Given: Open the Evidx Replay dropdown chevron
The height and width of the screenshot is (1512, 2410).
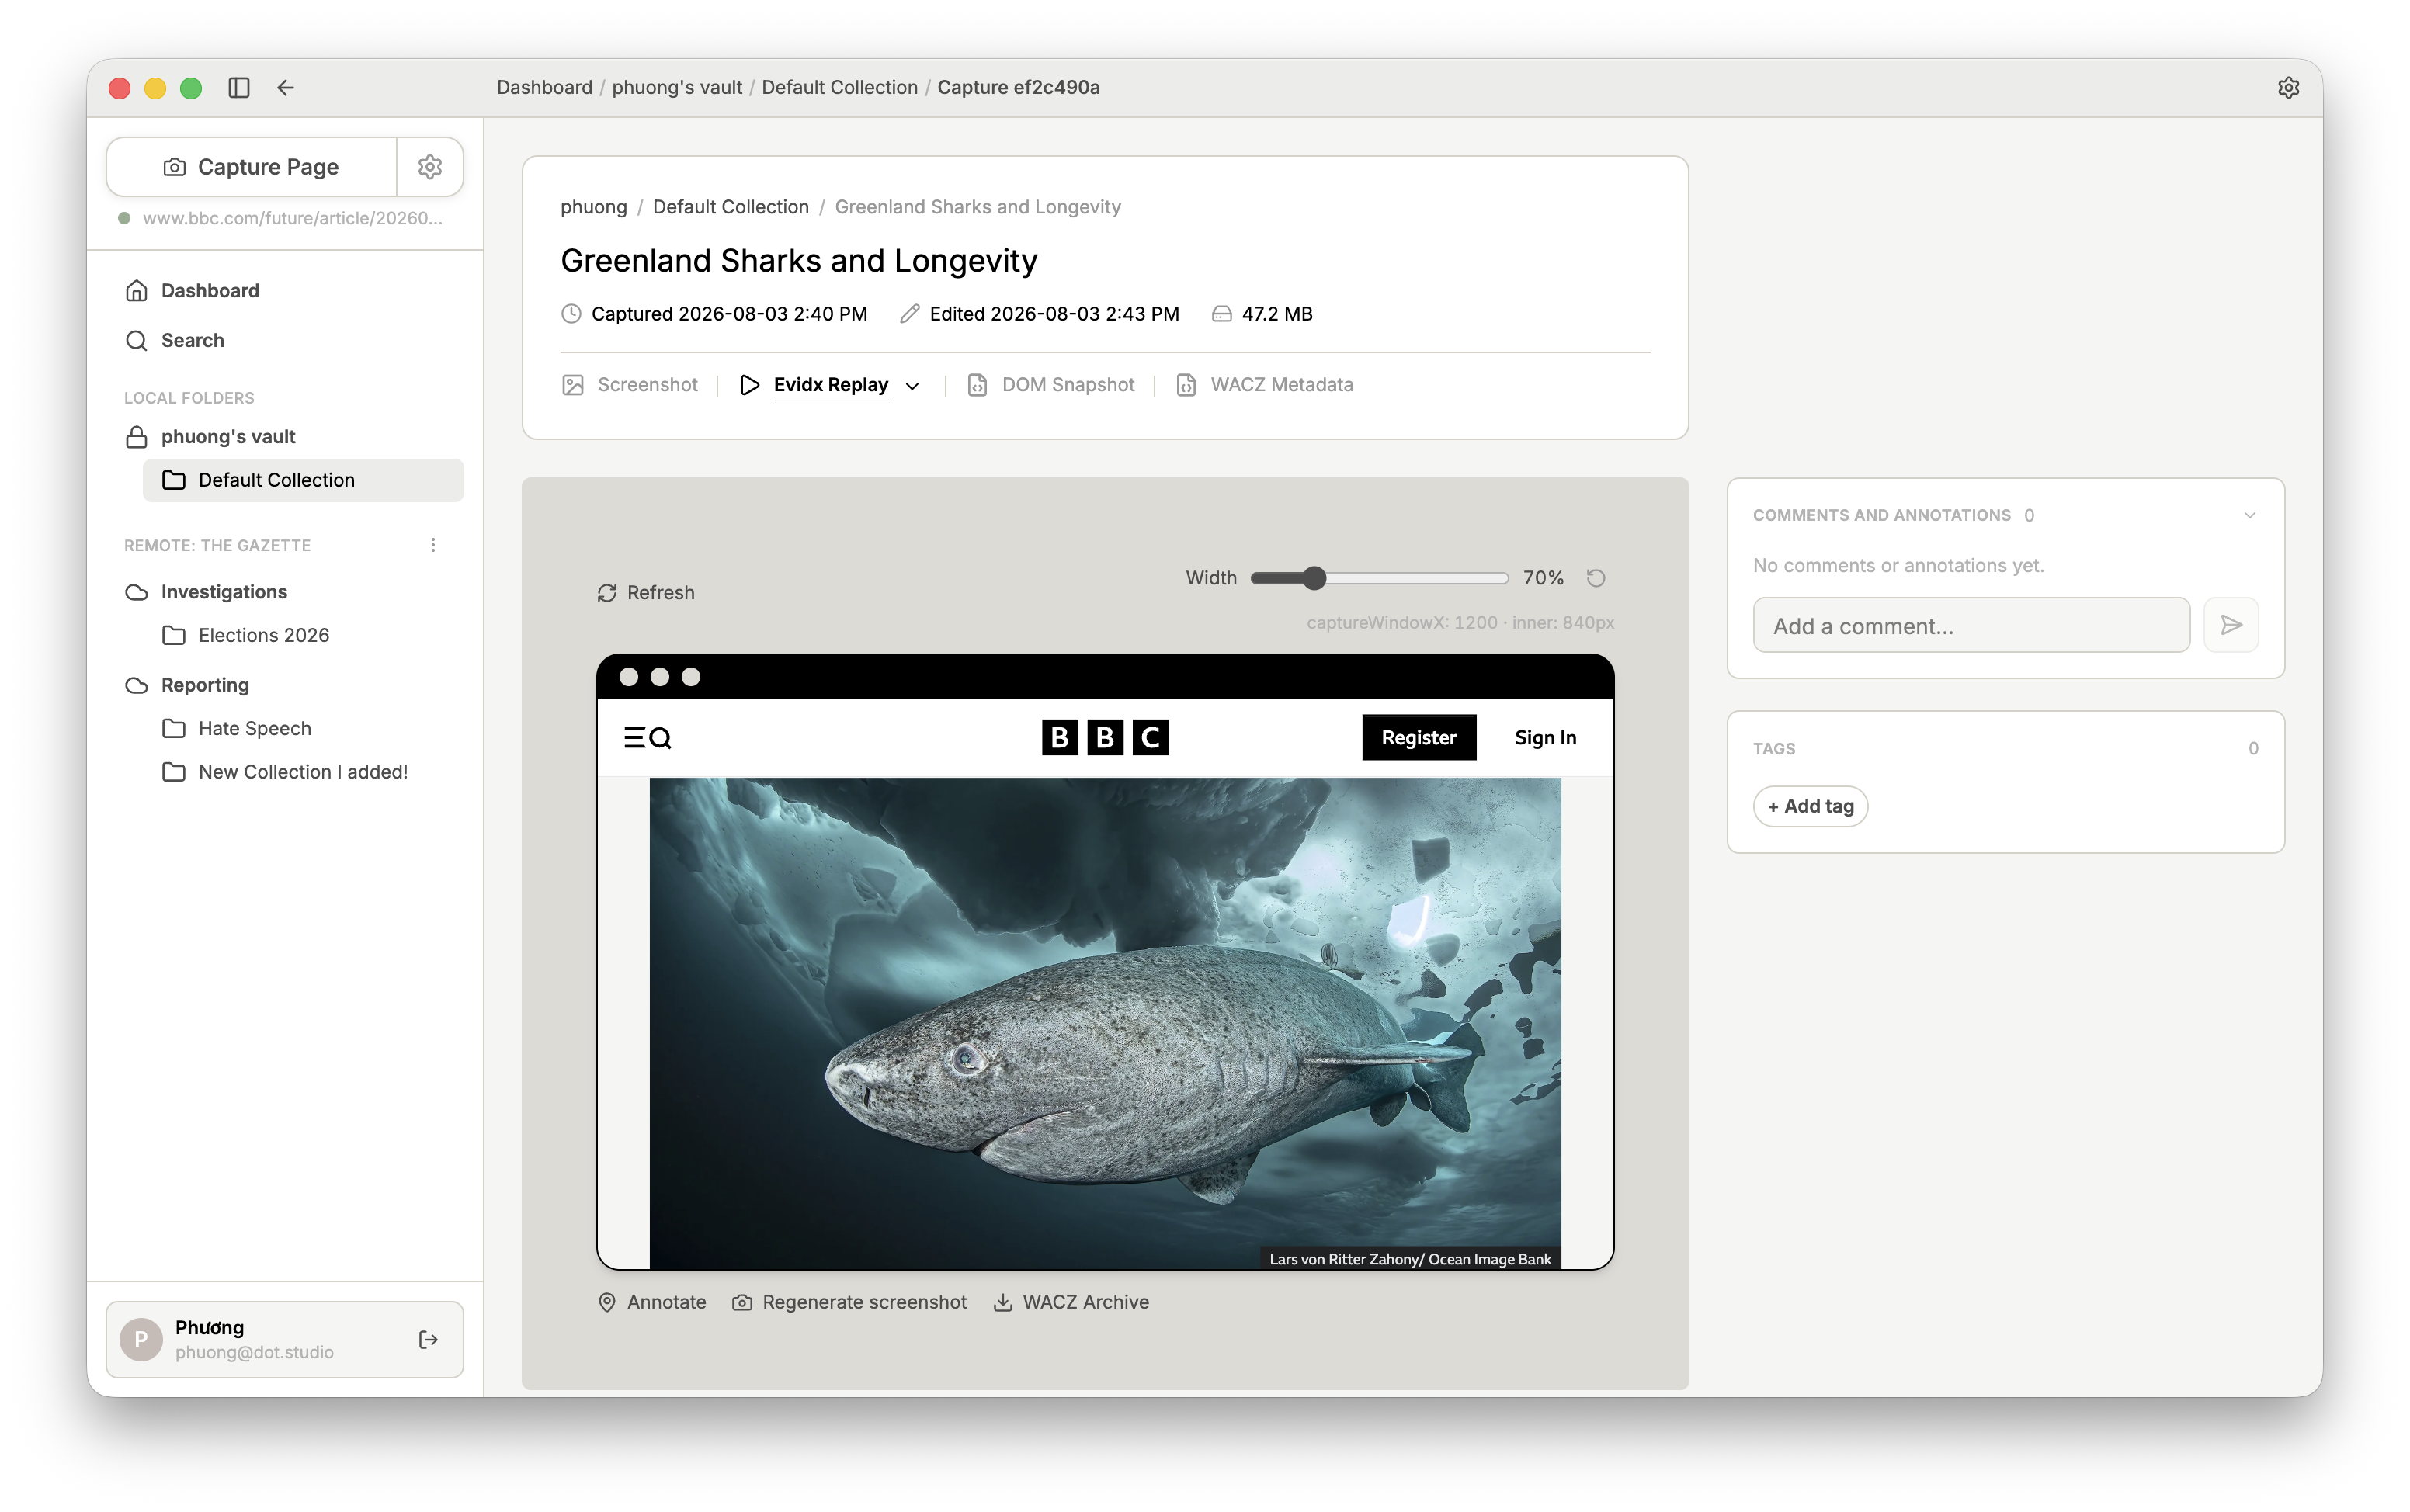Looking at the screenshot, I should point(912,386).
